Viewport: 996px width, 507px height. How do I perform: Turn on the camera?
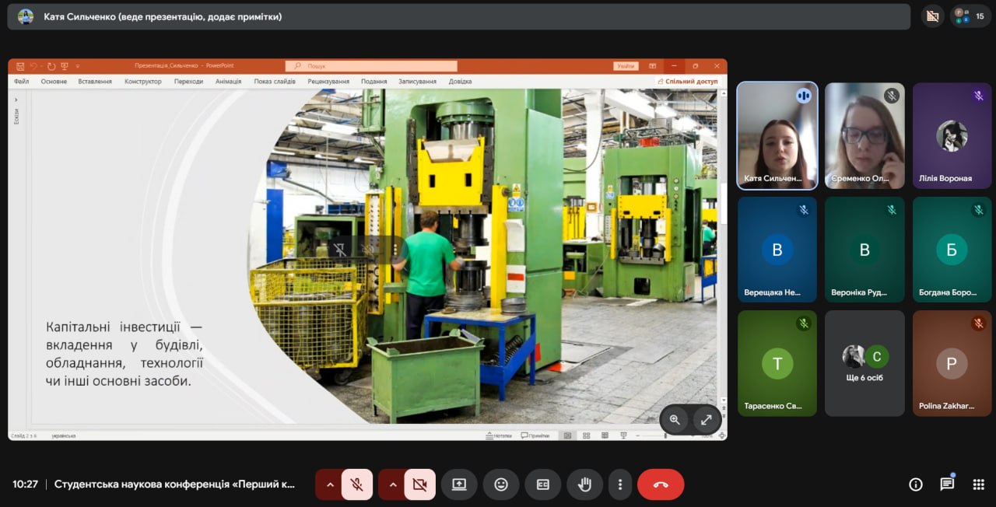coord(419,484)
